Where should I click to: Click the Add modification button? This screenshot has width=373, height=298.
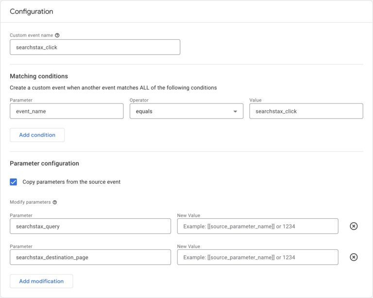[x=41, y=281]
